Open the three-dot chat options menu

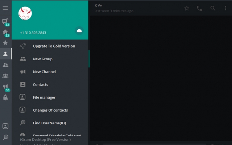(x=225, y=8)
